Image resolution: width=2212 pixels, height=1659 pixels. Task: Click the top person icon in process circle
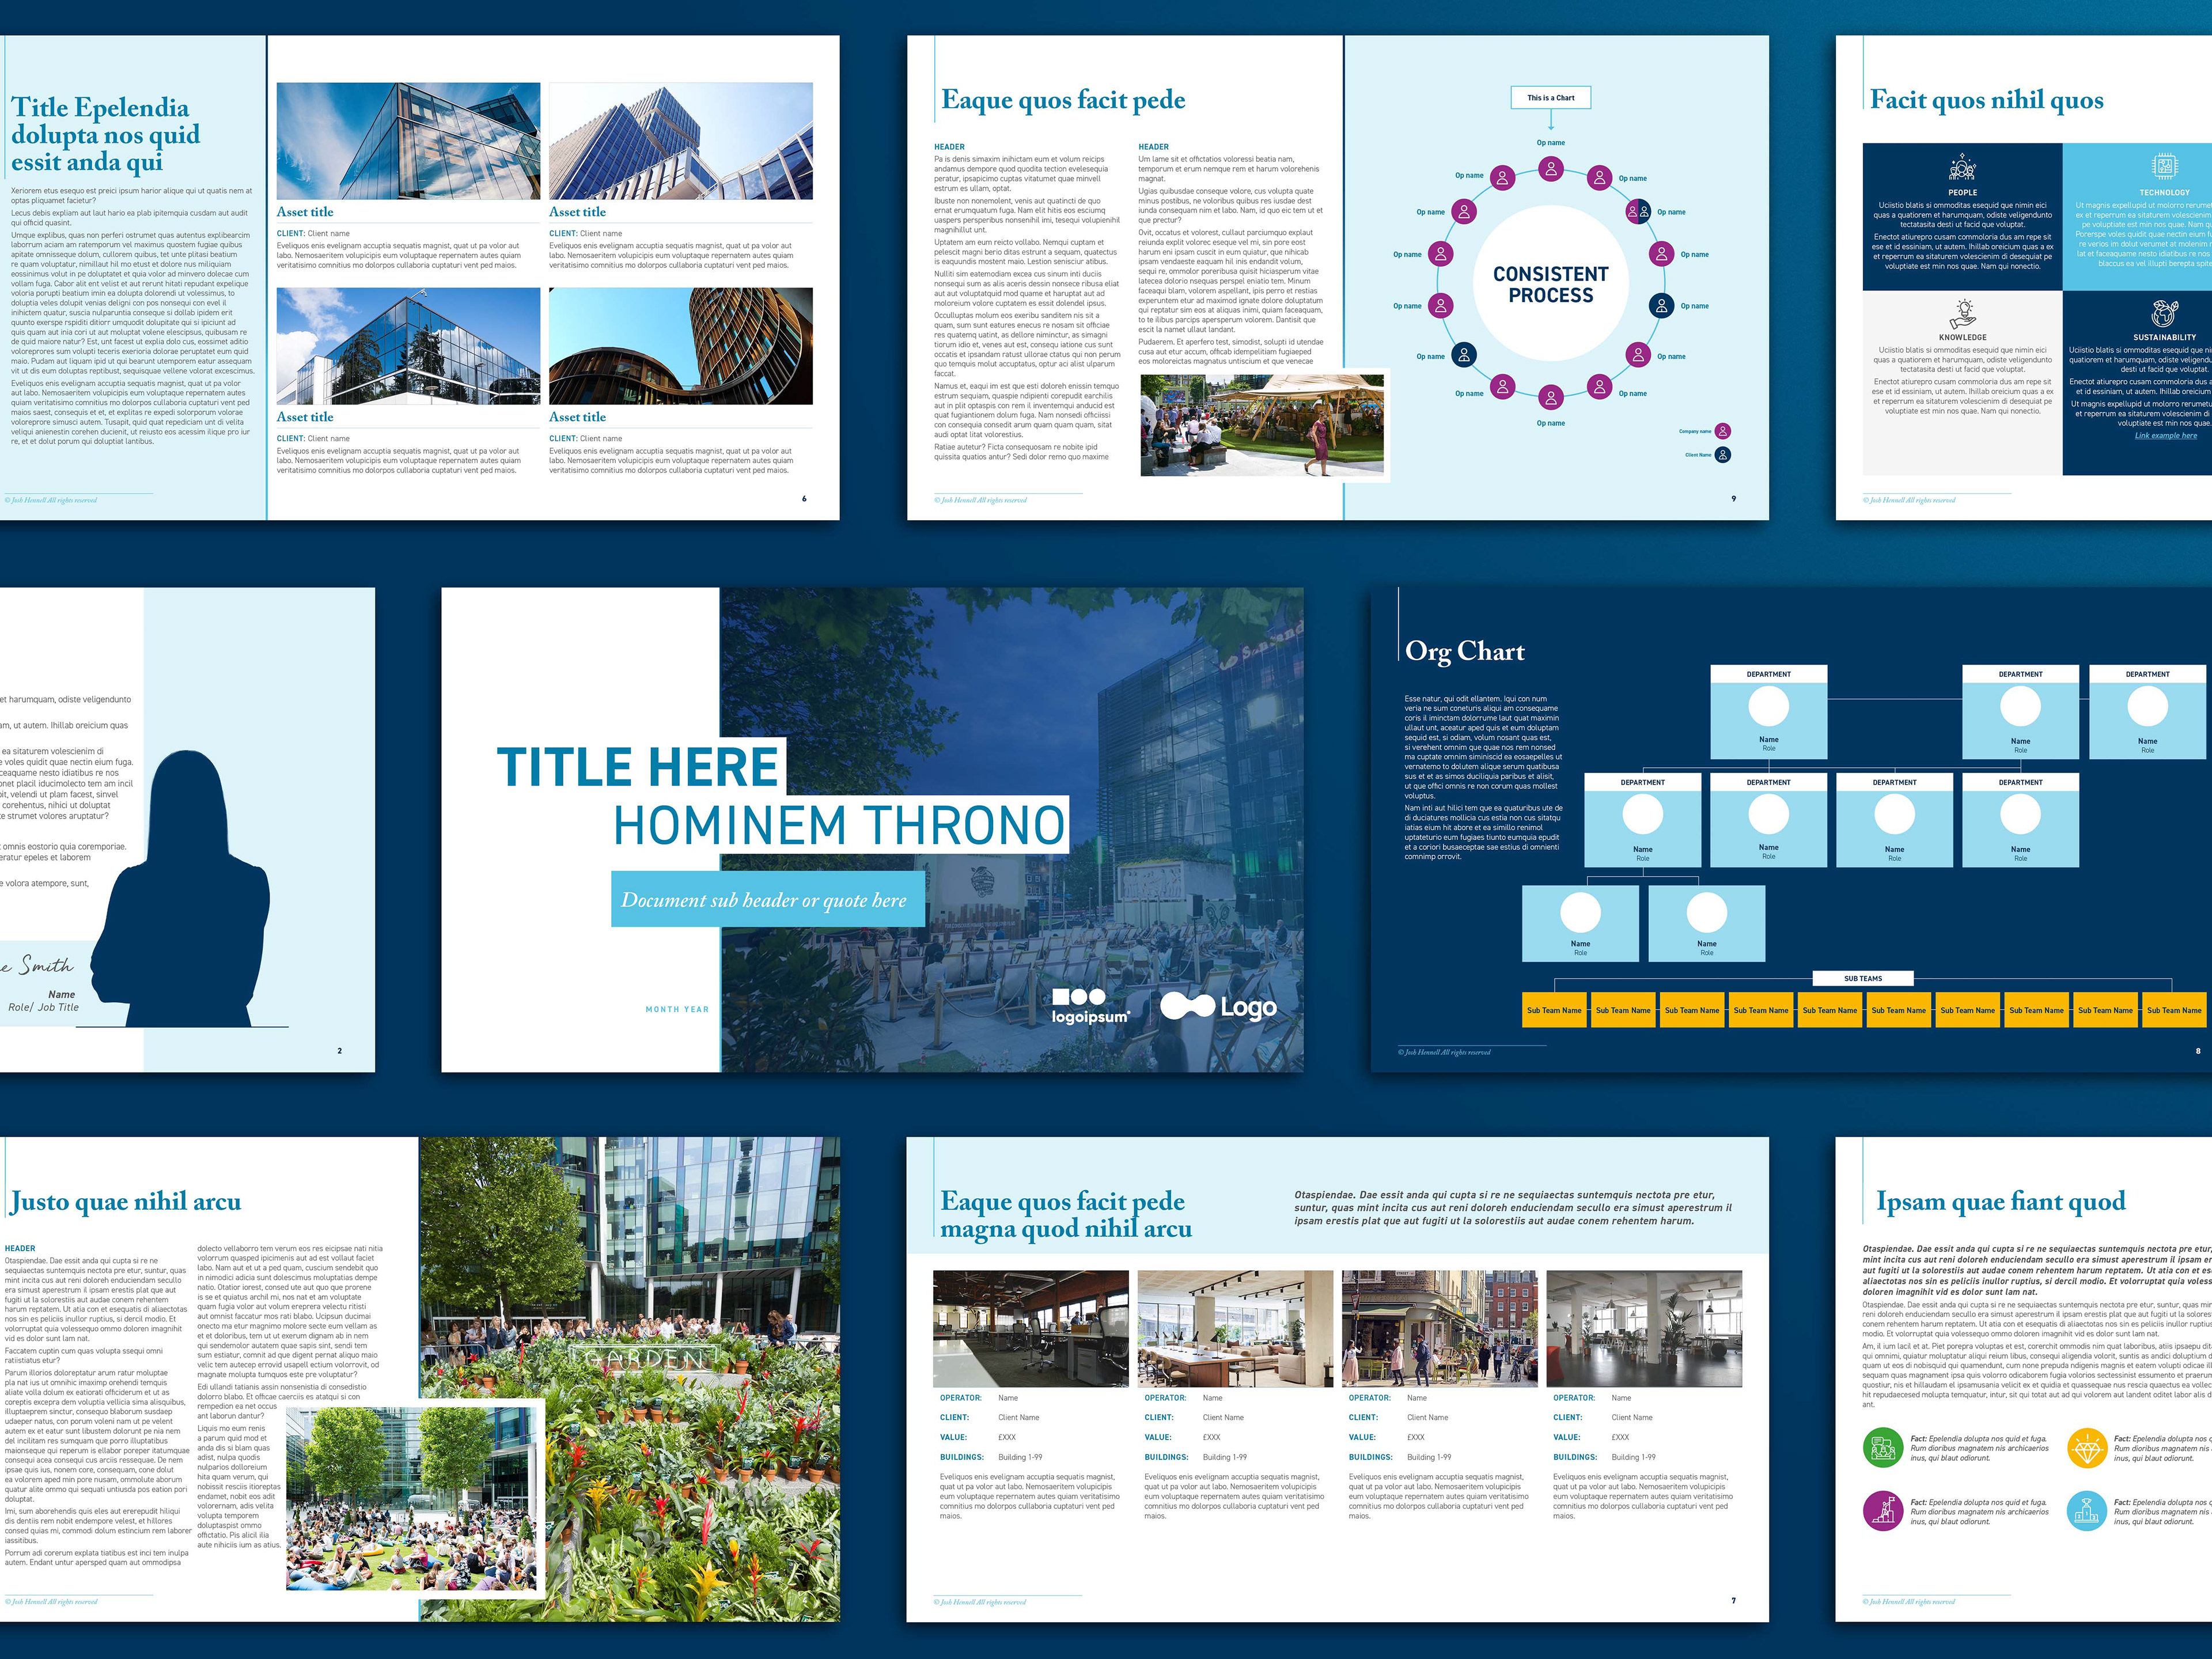1551,168
